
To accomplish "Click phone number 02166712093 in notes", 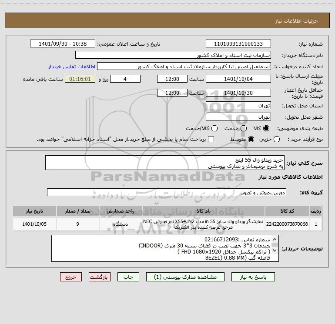I will 221,240.
